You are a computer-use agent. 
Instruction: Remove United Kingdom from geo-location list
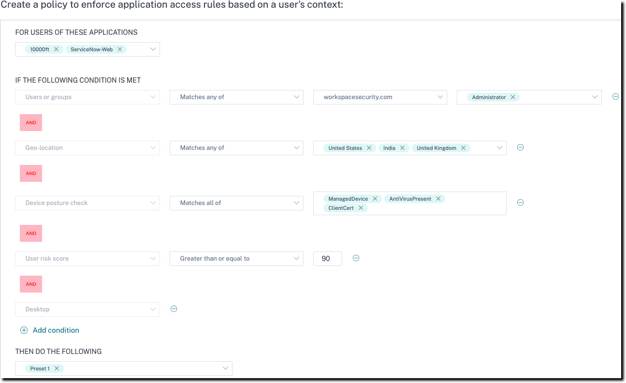click(x=463, y=148)
